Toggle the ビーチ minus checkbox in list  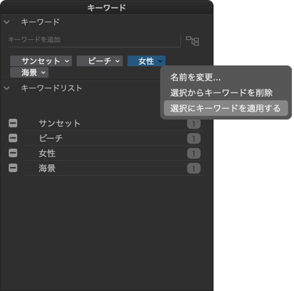tap(13, 138)
